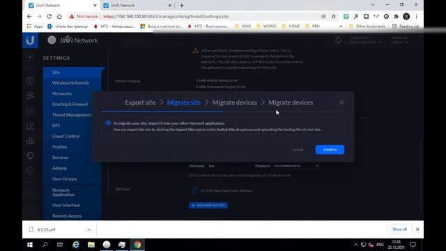Open a new Chrome tab

coord(182,6)
